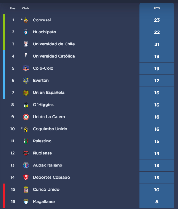This screenshot has height=209, width=178.
Task: Click the Coquimbo Unido team name
Action: [50, 129]
